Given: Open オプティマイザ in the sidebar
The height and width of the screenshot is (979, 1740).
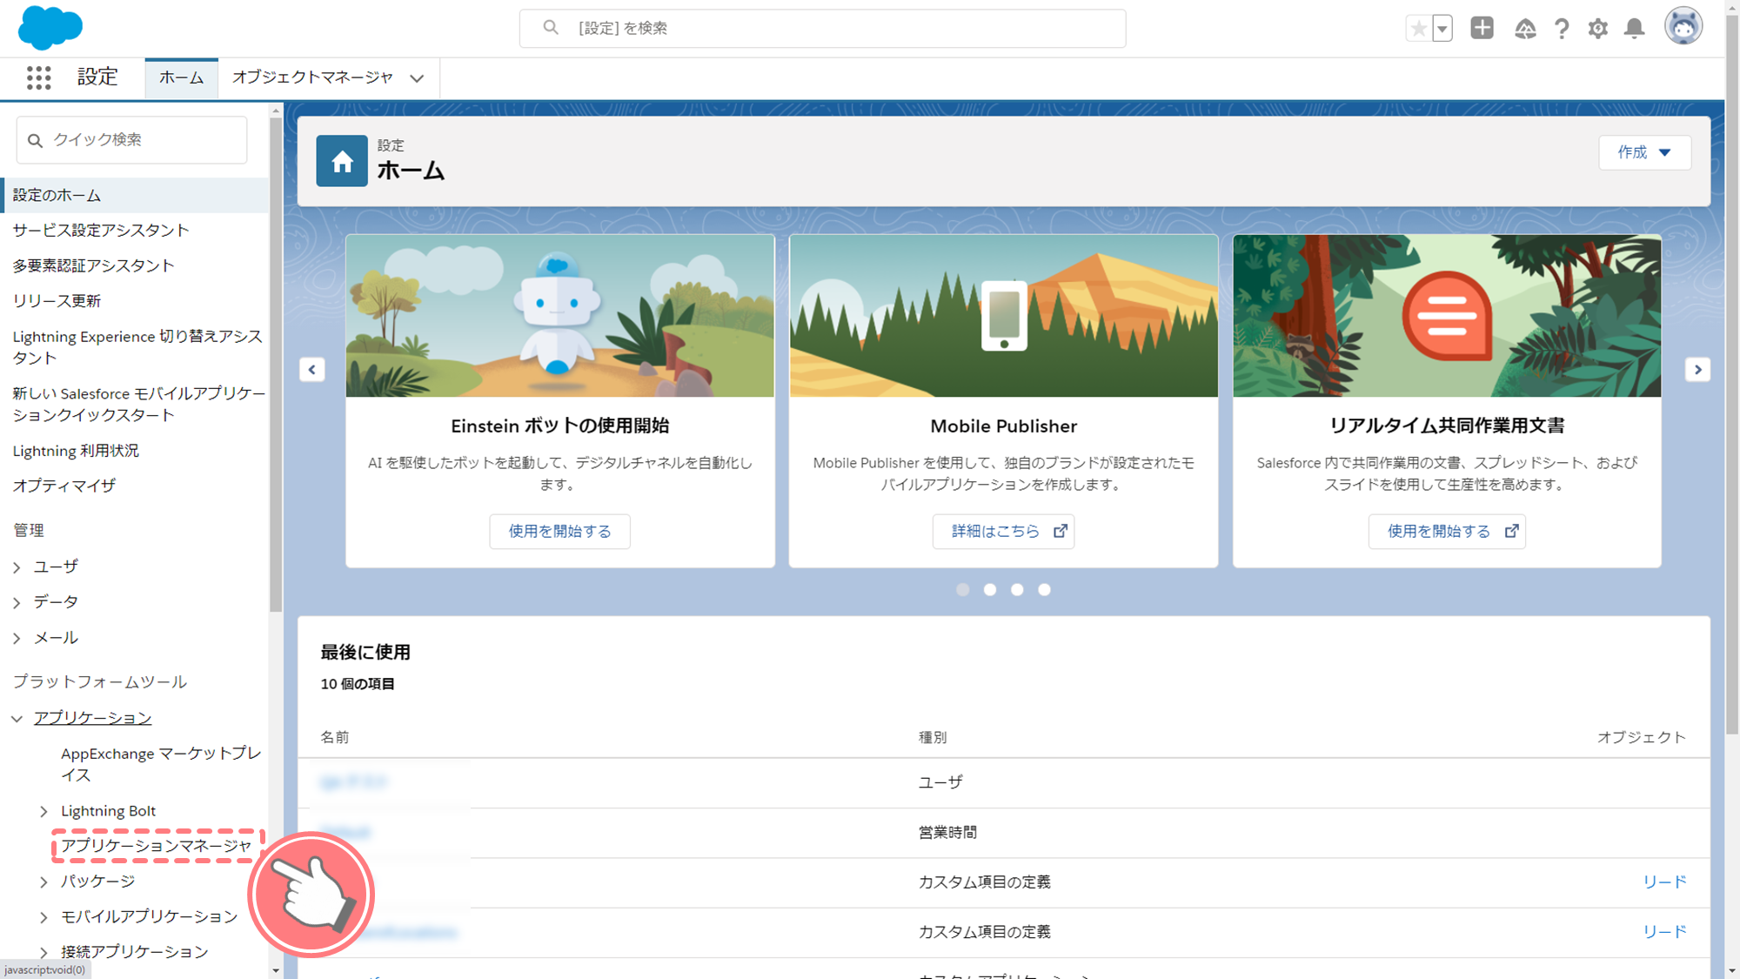Looking at the screenshot, I should 64,486.
